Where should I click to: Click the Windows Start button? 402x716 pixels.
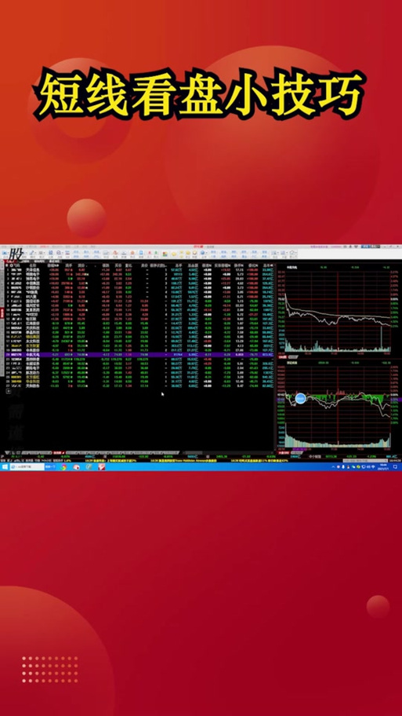coord(5,466)
